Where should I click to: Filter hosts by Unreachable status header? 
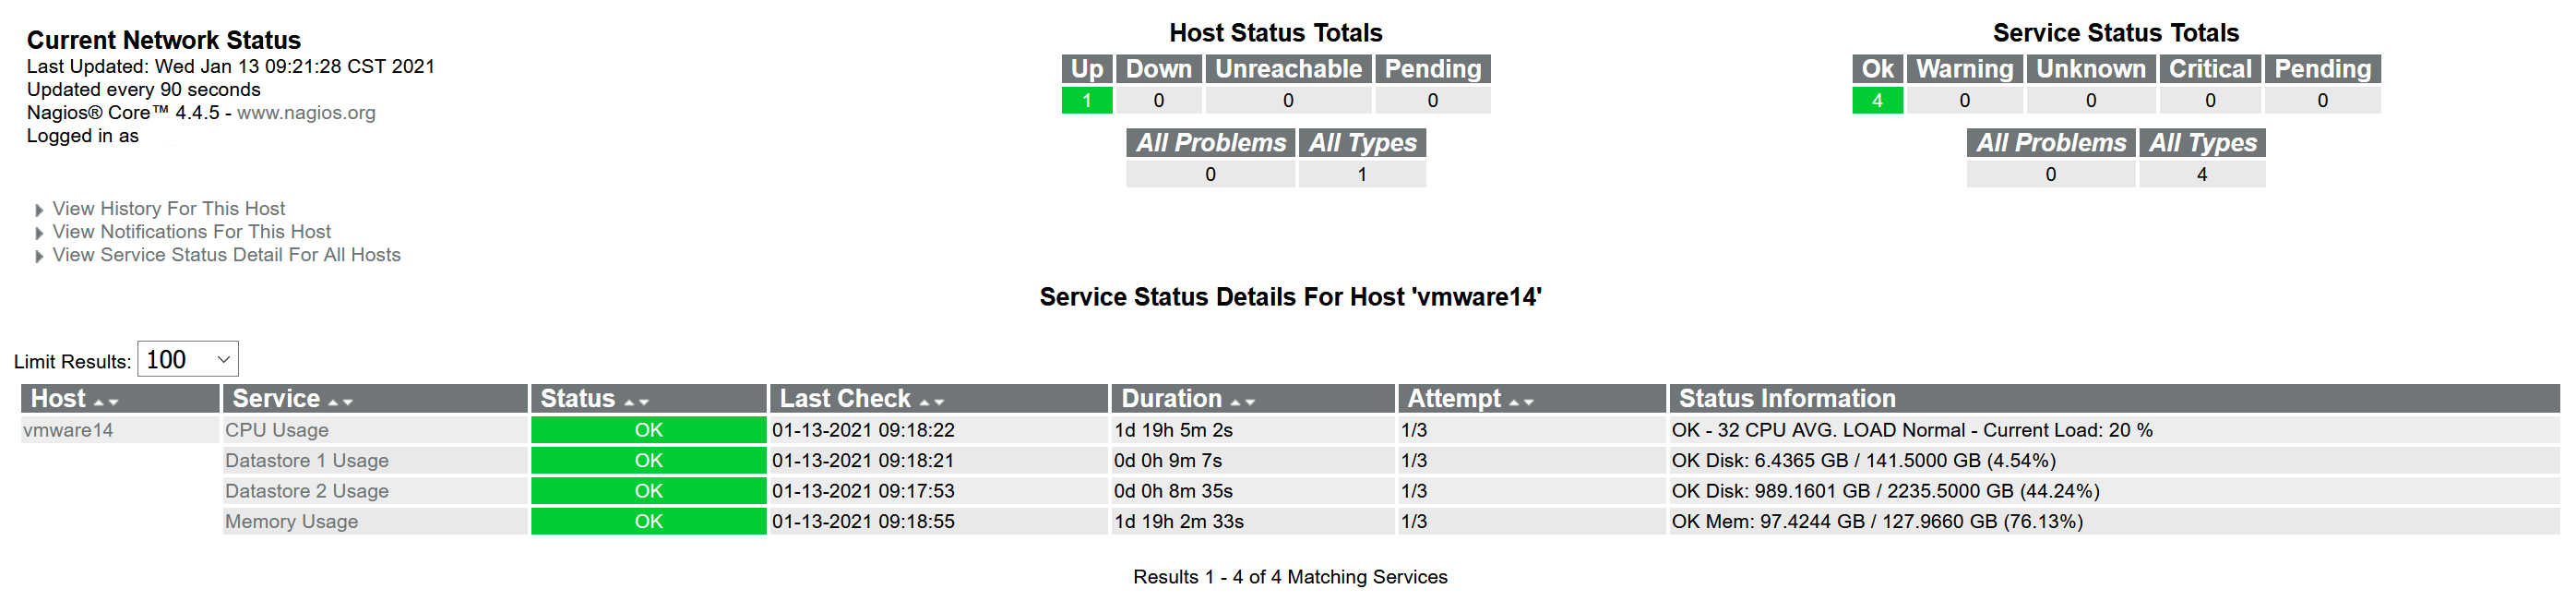coord(1288,69)
